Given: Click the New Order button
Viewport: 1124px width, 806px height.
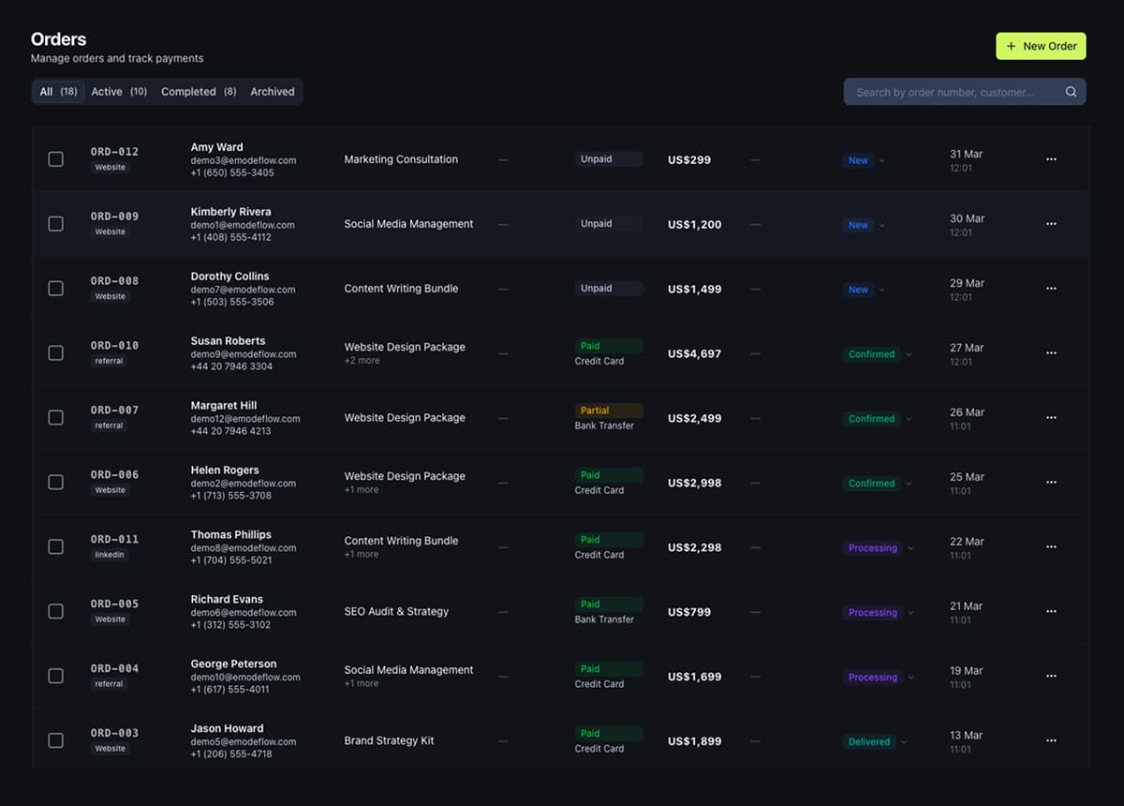Looking at the screenshot, I should [1041, 46].
